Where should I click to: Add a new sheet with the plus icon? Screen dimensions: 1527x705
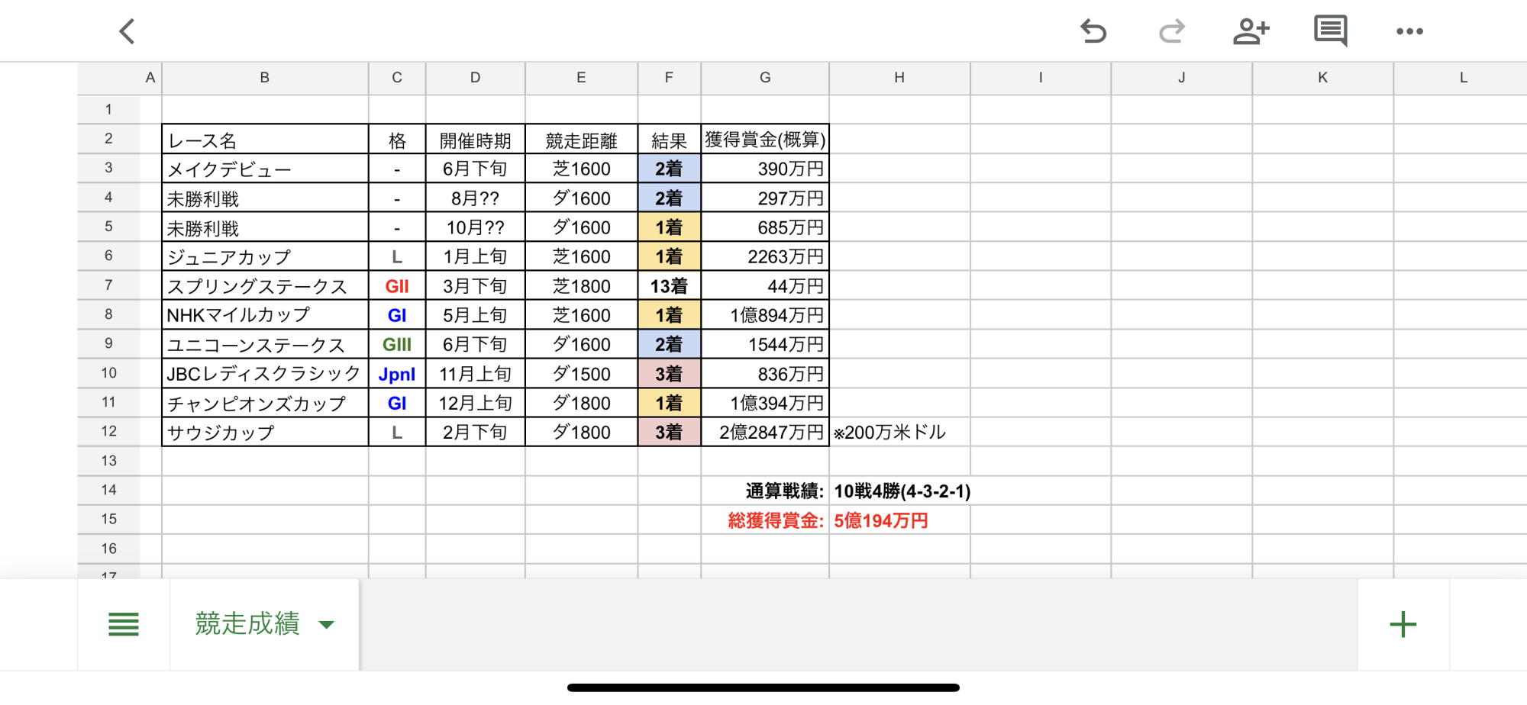[x=1403, y=624]
